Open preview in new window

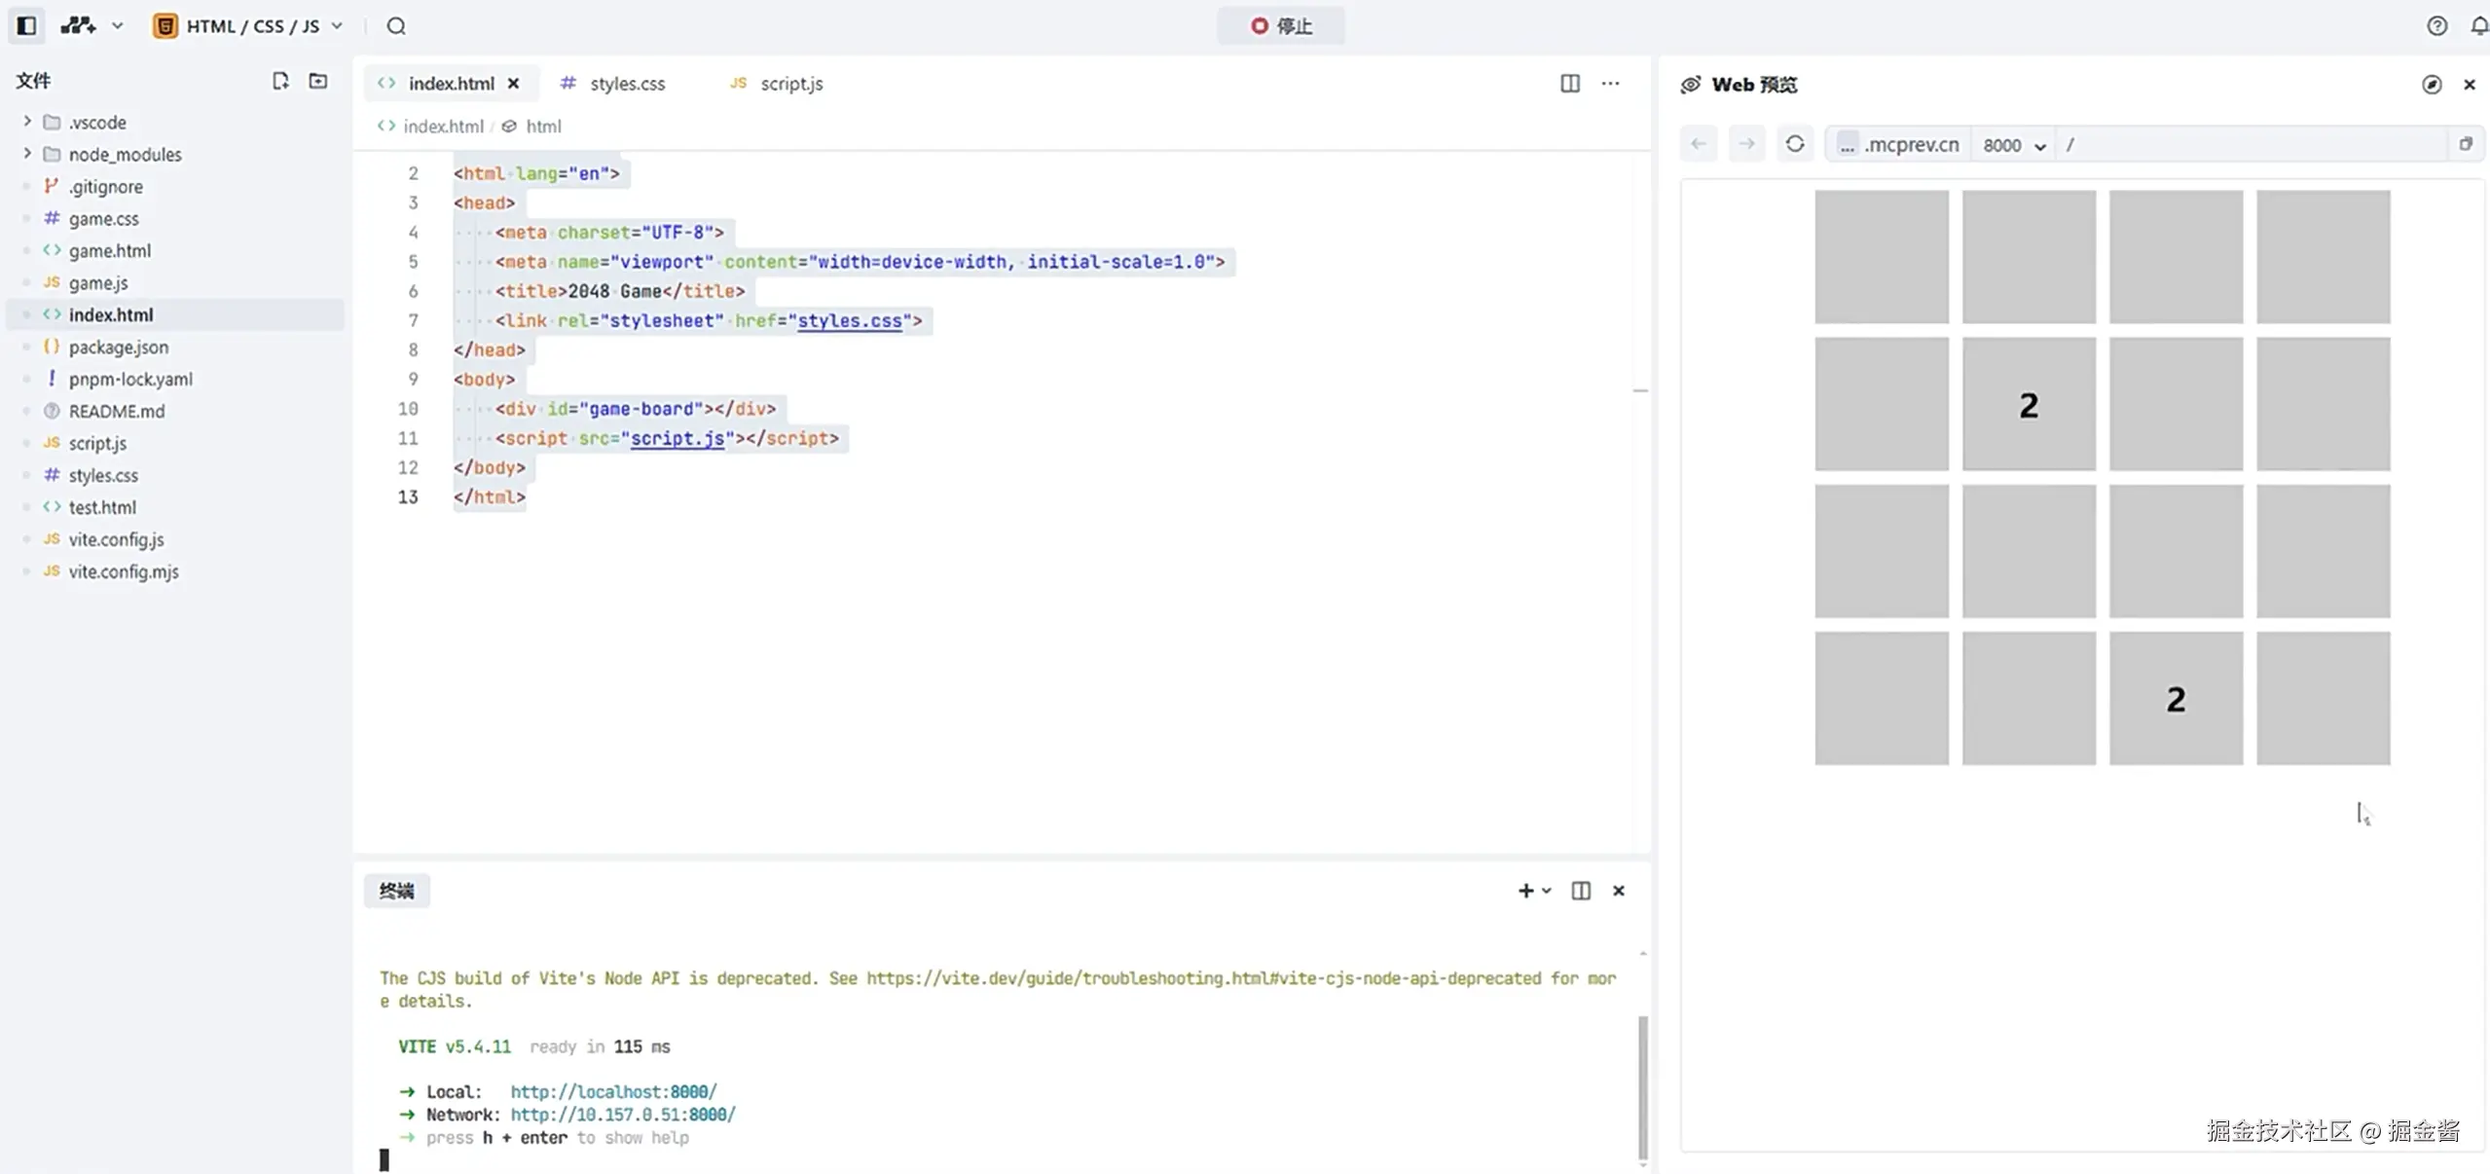[2465, 144]
